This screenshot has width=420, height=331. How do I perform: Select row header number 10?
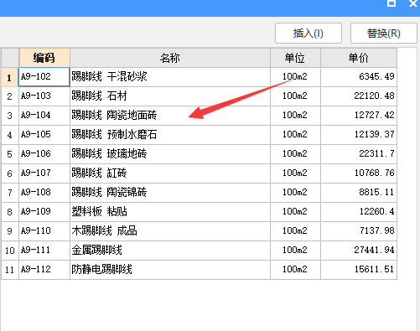tap(10, 251)
